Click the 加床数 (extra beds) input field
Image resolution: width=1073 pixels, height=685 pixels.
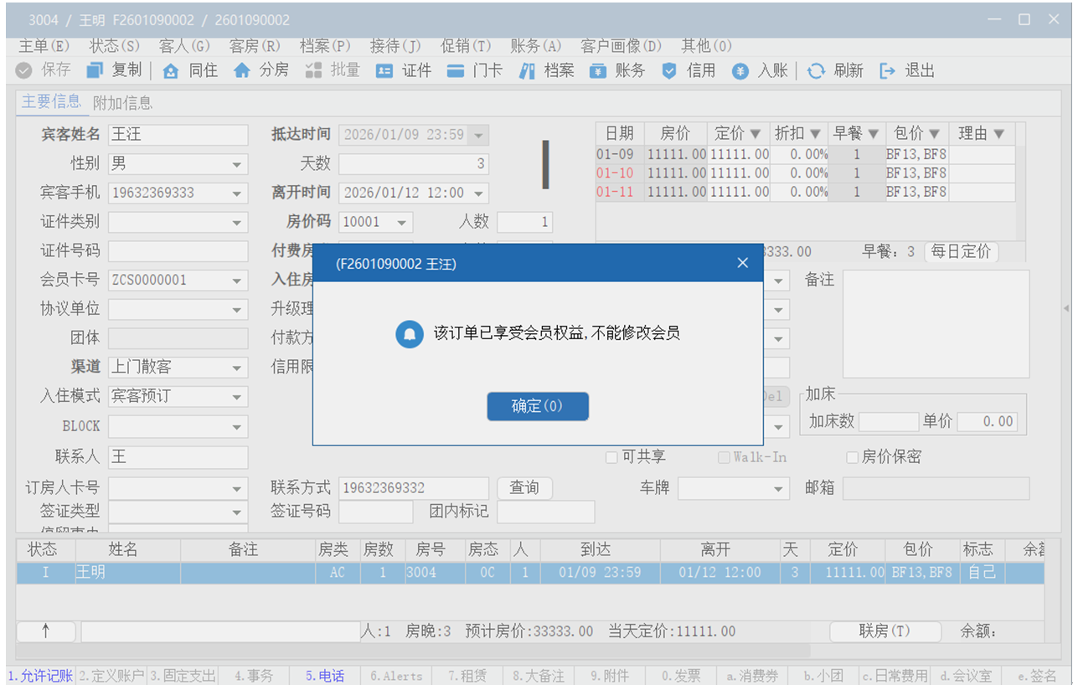click(x=889, y=422)
